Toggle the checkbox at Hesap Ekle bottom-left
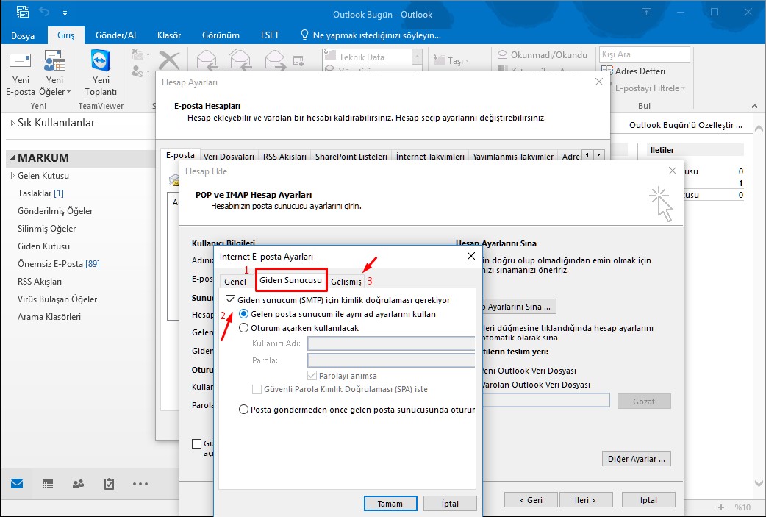 click(x=196, y=443)
